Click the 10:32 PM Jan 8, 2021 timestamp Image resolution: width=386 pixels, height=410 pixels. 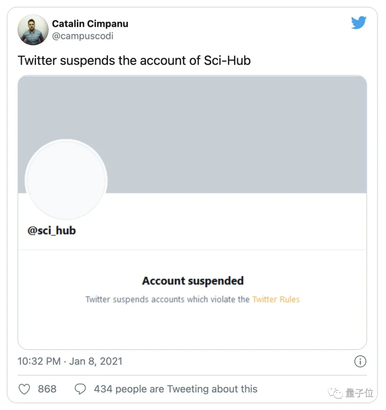tap(70, 361)
